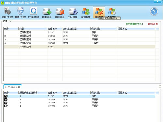Click 不保护 cell in disk partition row 2
Viewport: 163px width, 122px height.
(x=95, y=36)
